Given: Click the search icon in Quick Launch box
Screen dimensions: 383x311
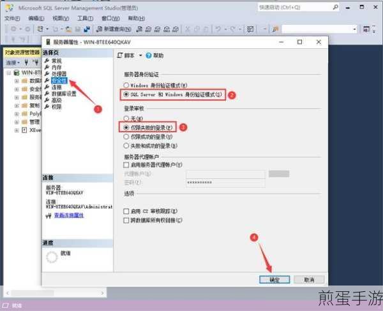Looking at the screenshot, I should (x=336, y=7).
